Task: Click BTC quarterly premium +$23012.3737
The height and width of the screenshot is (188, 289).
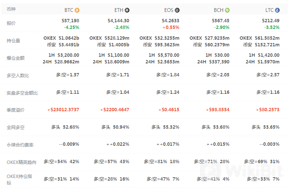Action: tap(63, 110)
